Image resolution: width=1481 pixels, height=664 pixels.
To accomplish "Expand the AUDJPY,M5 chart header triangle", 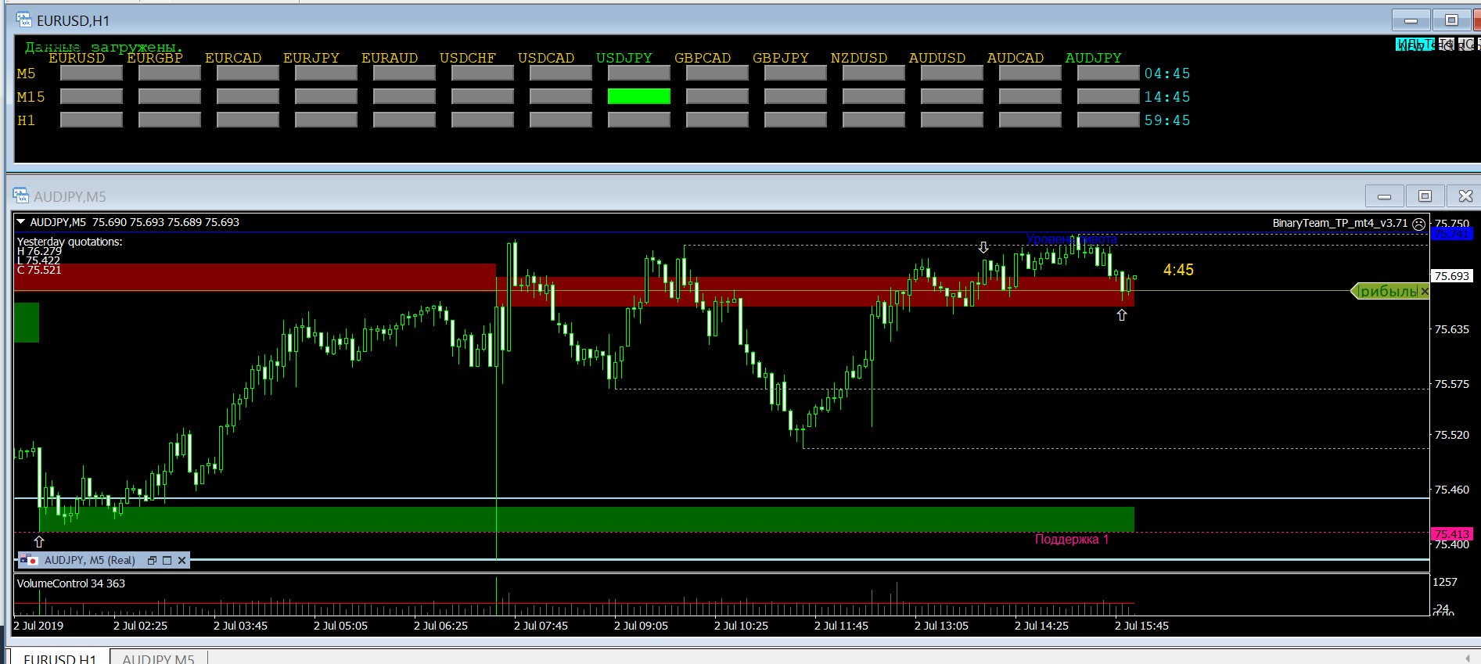I will (x=21, y=222).
